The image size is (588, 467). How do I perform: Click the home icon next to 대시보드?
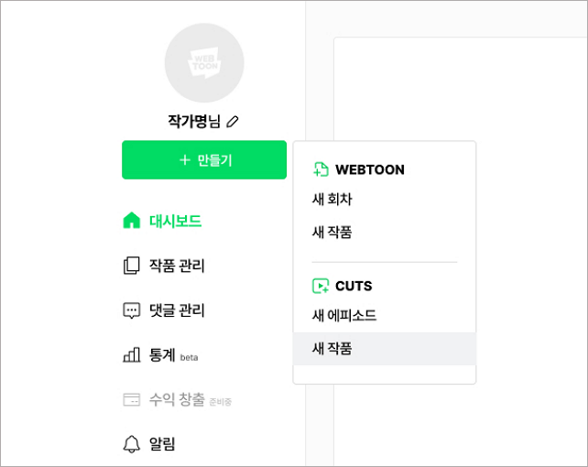coord(132,221)
